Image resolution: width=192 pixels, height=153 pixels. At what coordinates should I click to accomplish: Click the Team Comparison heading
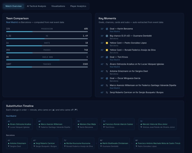click(x=17, y=18)
